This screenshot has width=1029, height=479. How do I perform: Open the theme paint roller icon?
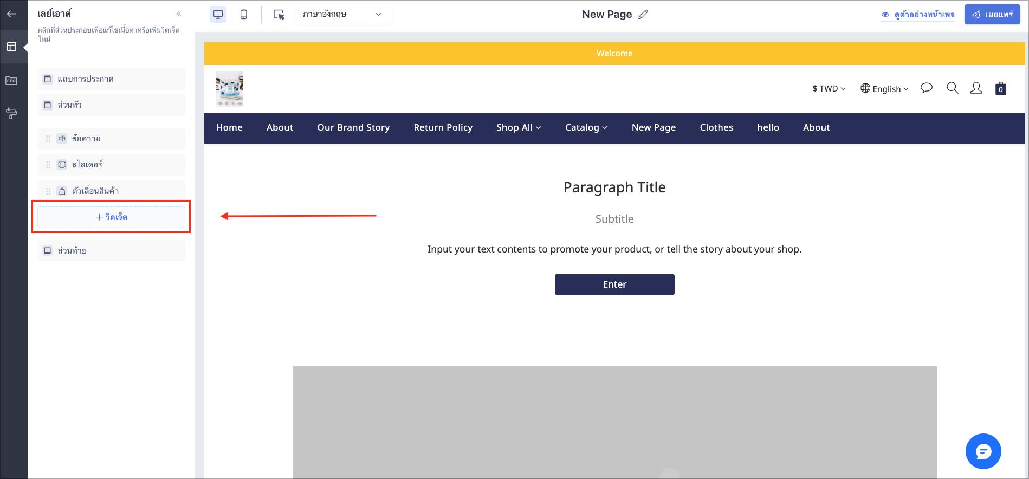tap(11, 113)
